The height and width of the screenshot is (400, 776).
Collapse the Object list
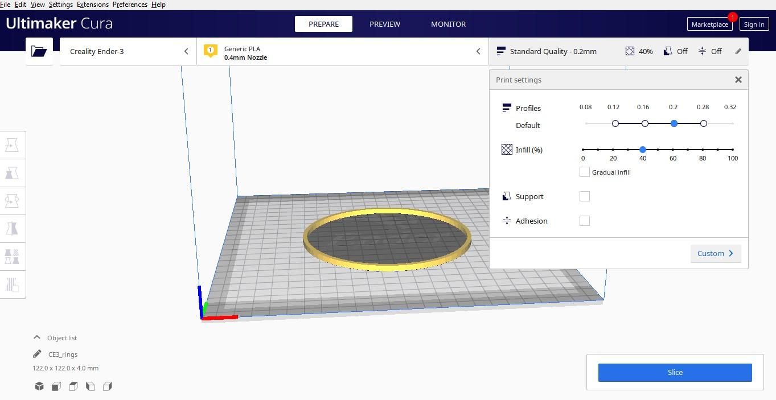point(37,337)
